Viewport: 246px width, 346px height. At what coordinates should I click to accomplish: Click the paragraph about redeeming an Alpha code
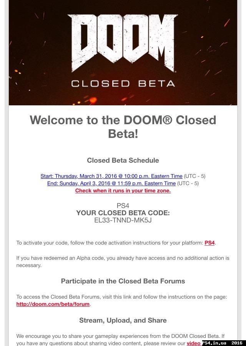point(123,261)
